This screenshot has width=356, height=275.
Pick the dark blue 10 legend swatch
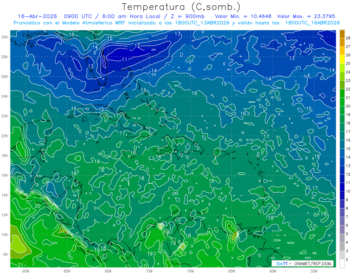point(342,187)
